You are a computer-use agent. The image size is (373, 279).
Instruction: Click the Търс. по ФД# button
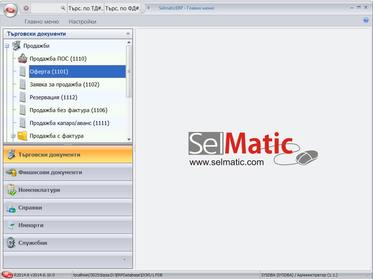[x=122, y=8]
